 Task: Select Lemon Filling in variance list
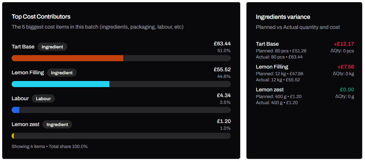[x=272, y=67]
